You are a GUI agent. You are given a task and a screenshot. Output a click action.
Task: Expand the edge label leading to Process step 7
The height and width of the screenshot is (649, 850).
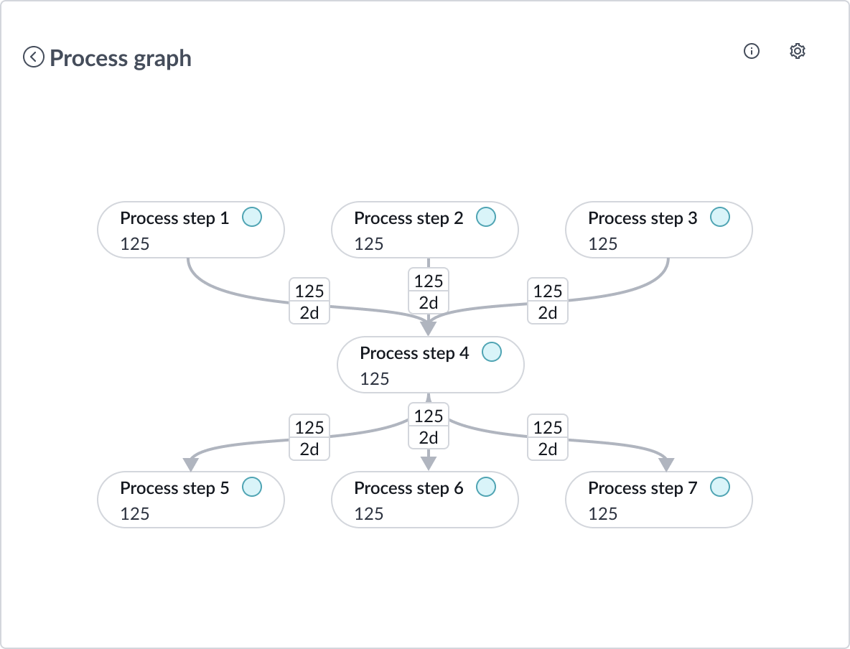(x=547, y=438)
